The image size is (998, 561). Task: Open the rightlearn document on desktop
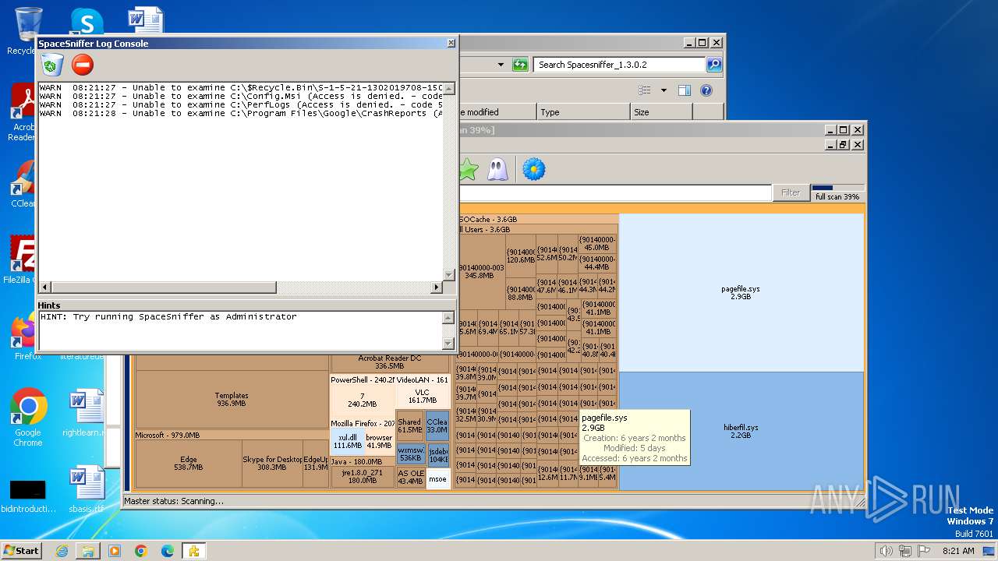(87, 414)
